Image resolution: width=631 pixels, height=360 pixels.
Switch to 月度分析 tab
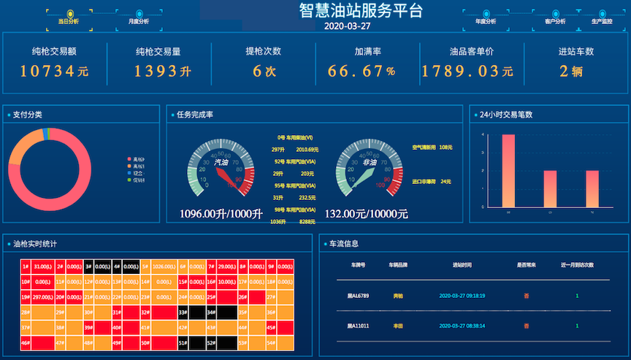pyautogui.click(x=138, y=21)
